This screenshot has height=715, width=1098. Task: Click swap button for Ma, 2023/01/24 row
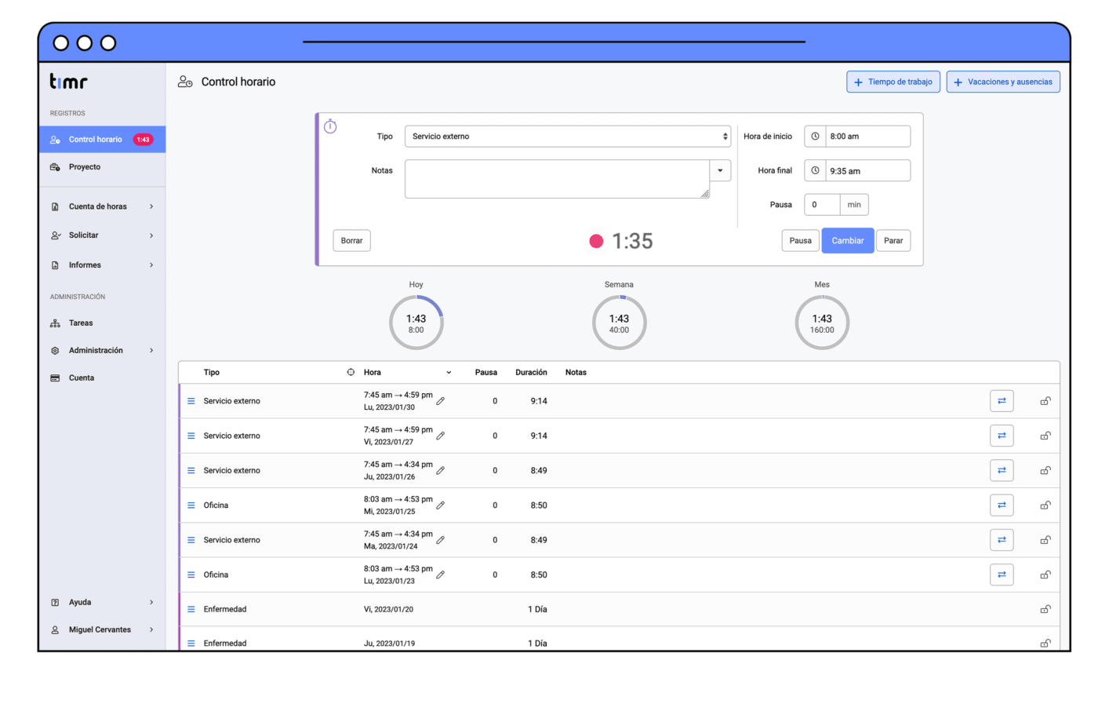(x=1002, y=540)
